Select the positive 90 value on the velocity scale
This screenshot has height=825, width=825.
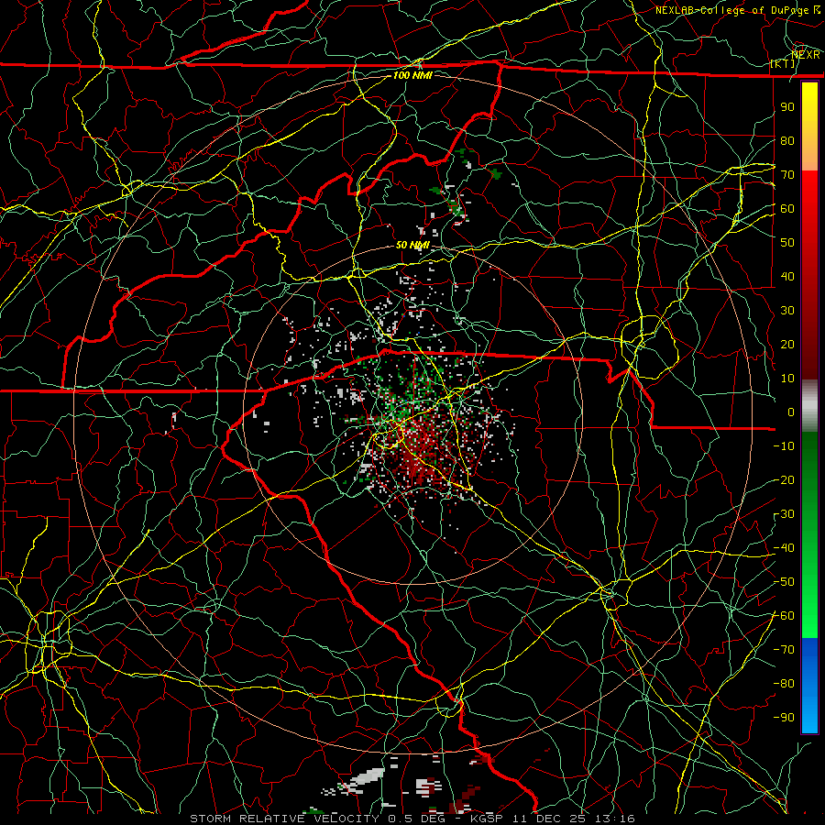(x=787, y=107)
